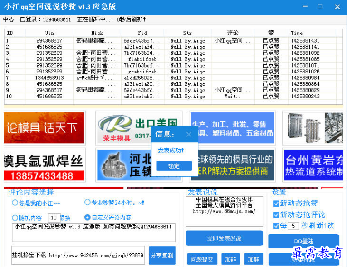
Task: Open the 河北压铸 ad banner
Action: [124, 165]
